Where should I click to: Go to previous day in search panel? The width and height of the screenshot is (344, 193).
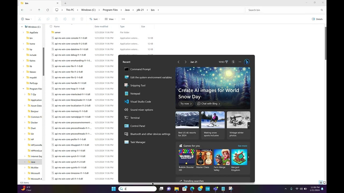coord(178,62)
